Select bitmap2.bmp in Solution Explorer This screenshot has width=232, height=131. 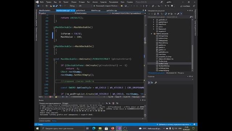[x=163, y=36]
